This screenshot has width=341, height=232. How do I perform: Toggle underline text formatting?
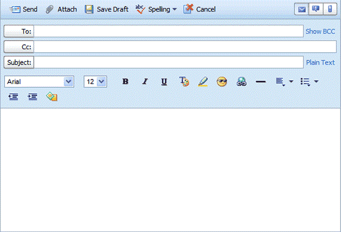pyautogui.click(x=164, y=81)
